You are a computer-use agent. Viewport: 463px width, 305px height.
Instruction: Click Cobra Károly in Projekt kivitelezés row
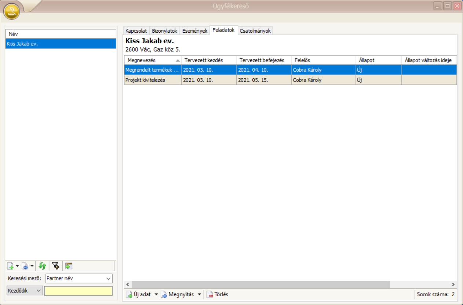(x=324, y=80)
